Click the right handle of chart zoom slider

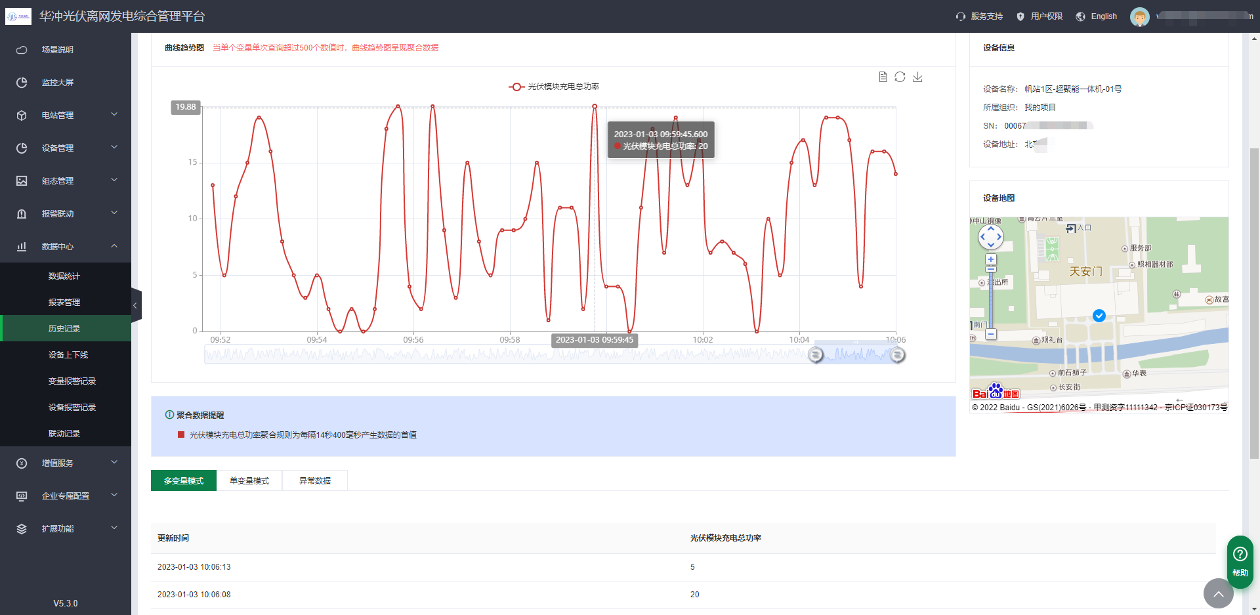(x=897, y=355)
